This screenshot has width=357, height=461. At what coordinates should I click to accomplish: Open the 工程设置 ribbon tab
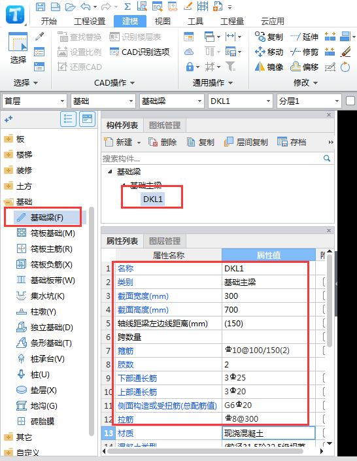pos(90,21)
